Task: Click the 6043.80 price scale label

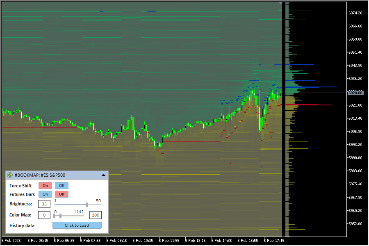Action: [x=355, y=66]
